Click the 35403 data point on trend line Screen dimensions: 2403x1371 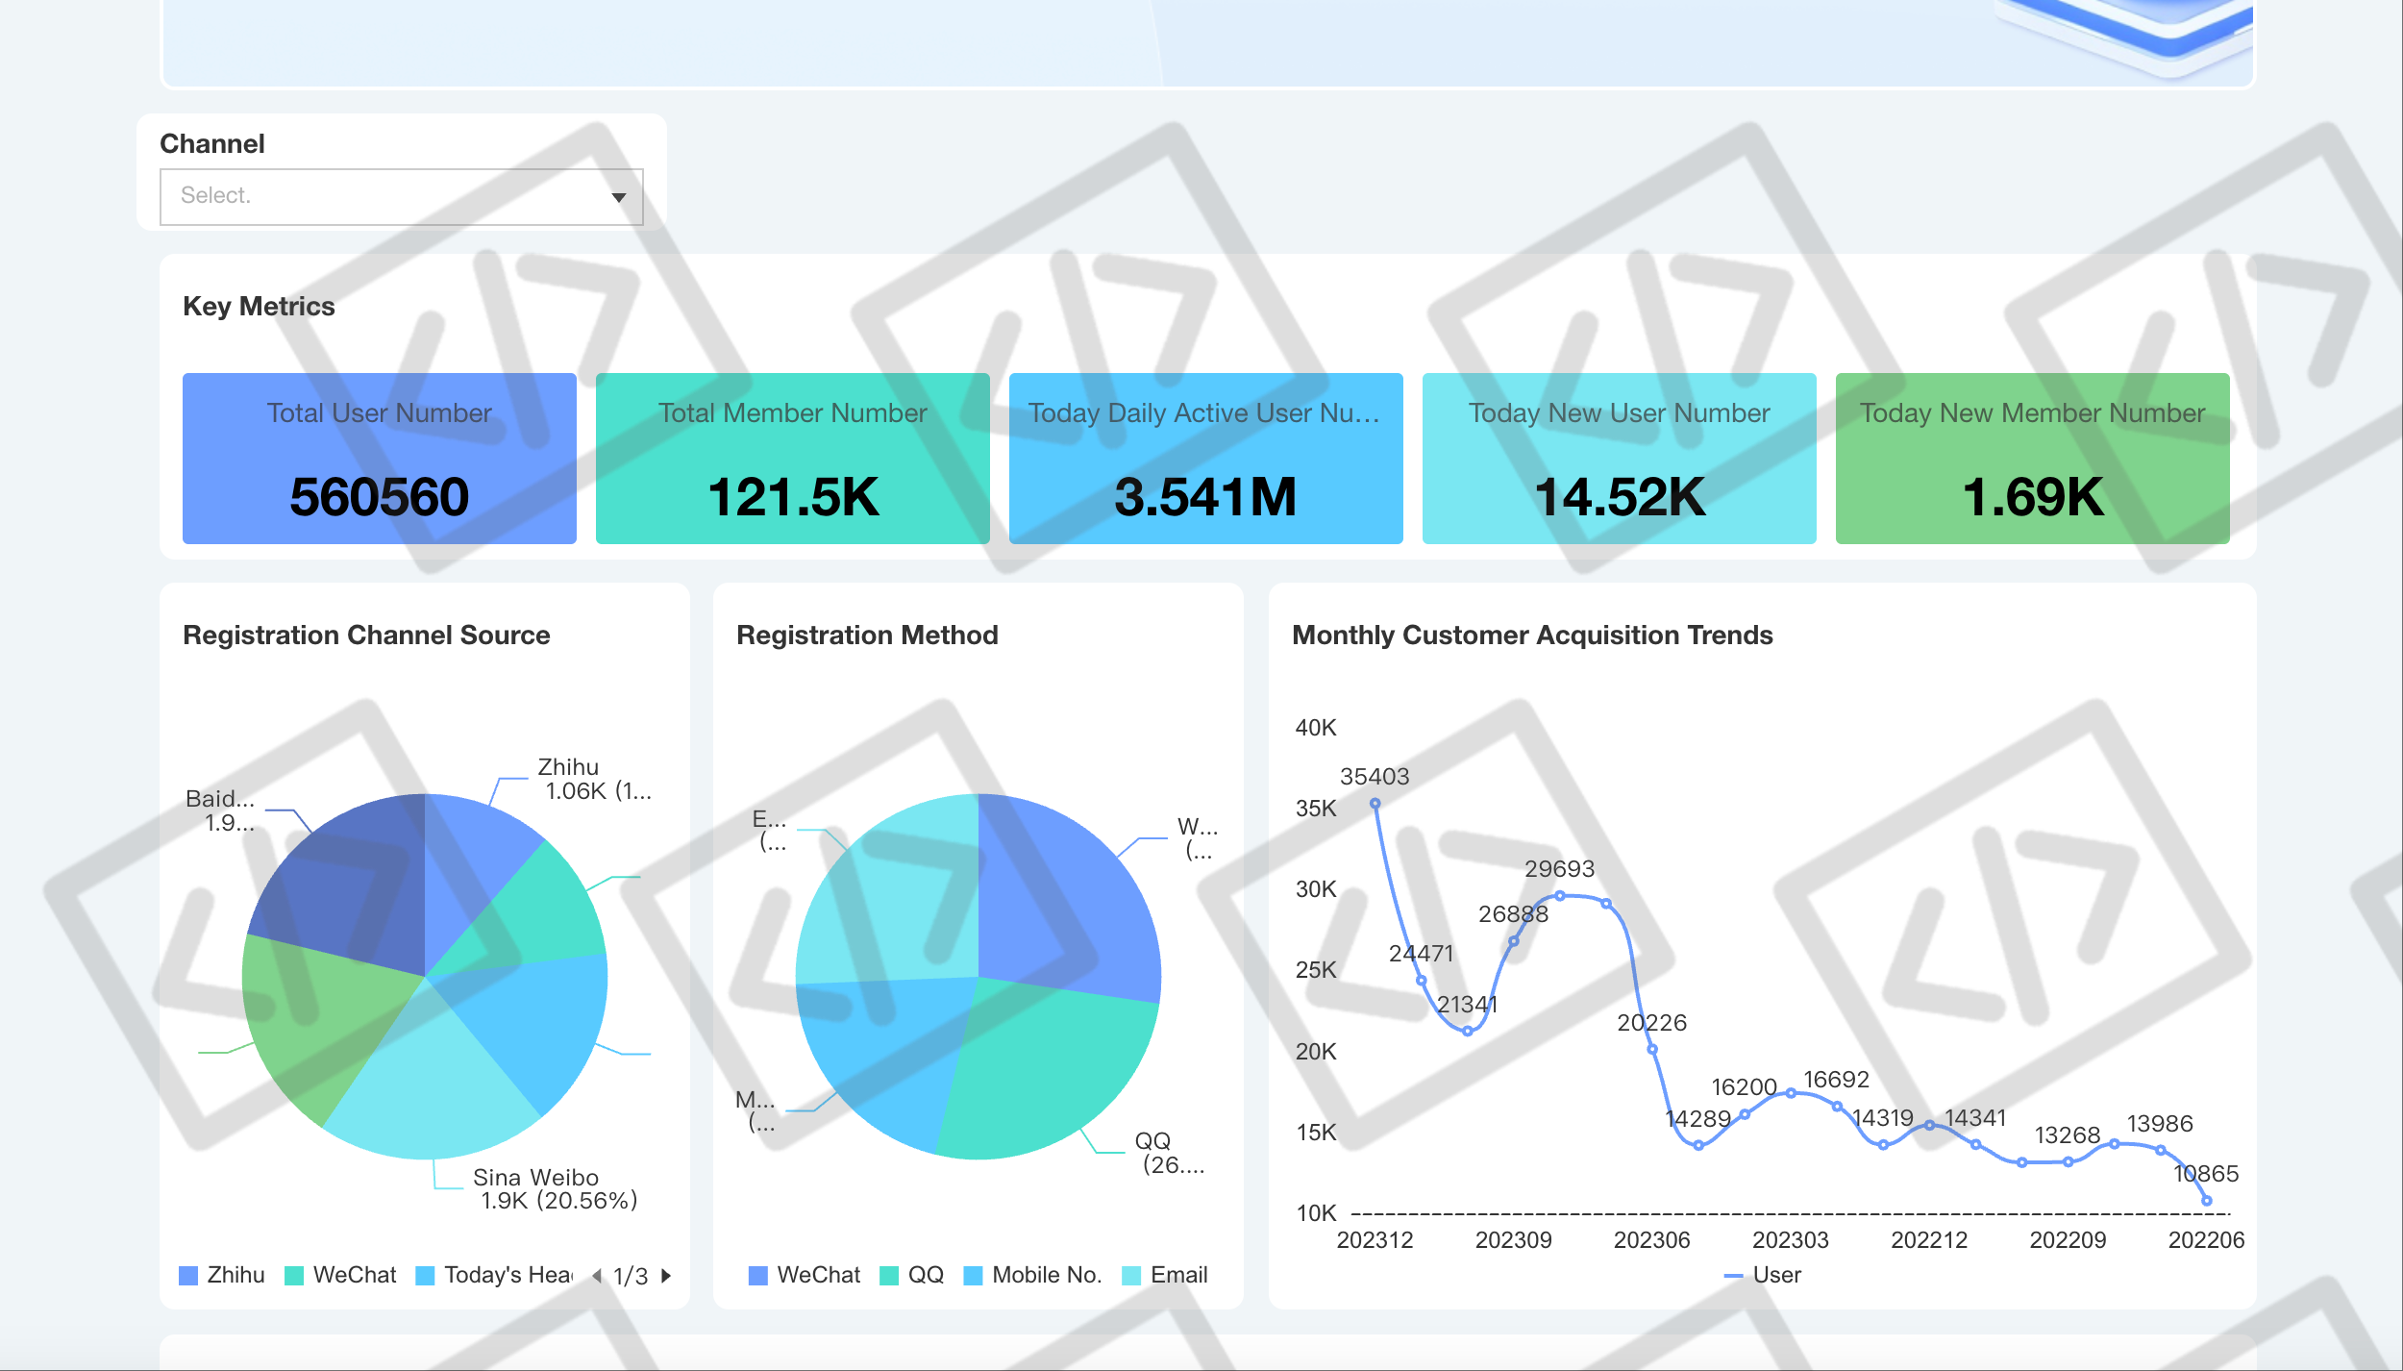coord(1375,803)
